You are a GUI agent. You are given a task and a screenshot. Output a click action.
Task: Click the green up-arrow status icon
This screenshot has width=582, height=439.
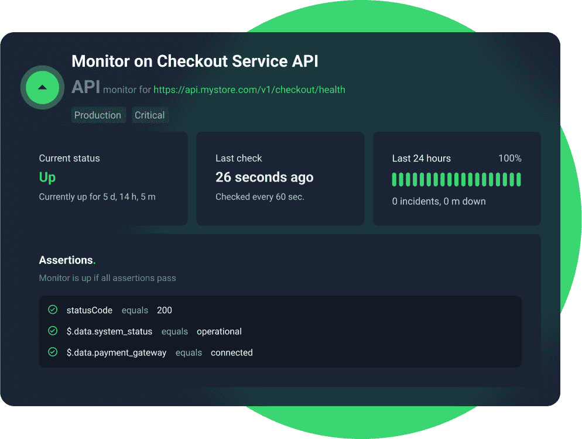tap(42, 87)
